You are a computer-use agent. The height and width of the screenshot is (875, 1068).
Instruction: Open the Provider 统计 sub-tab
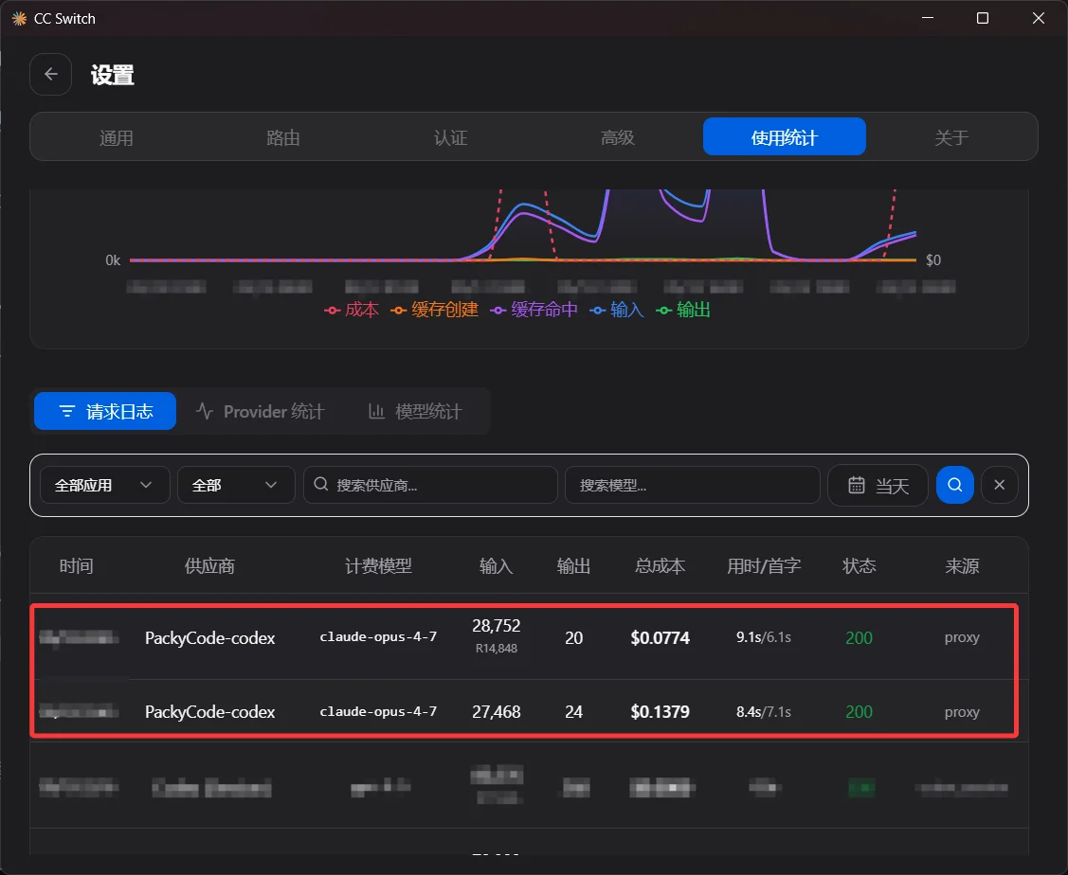[261, 412]
